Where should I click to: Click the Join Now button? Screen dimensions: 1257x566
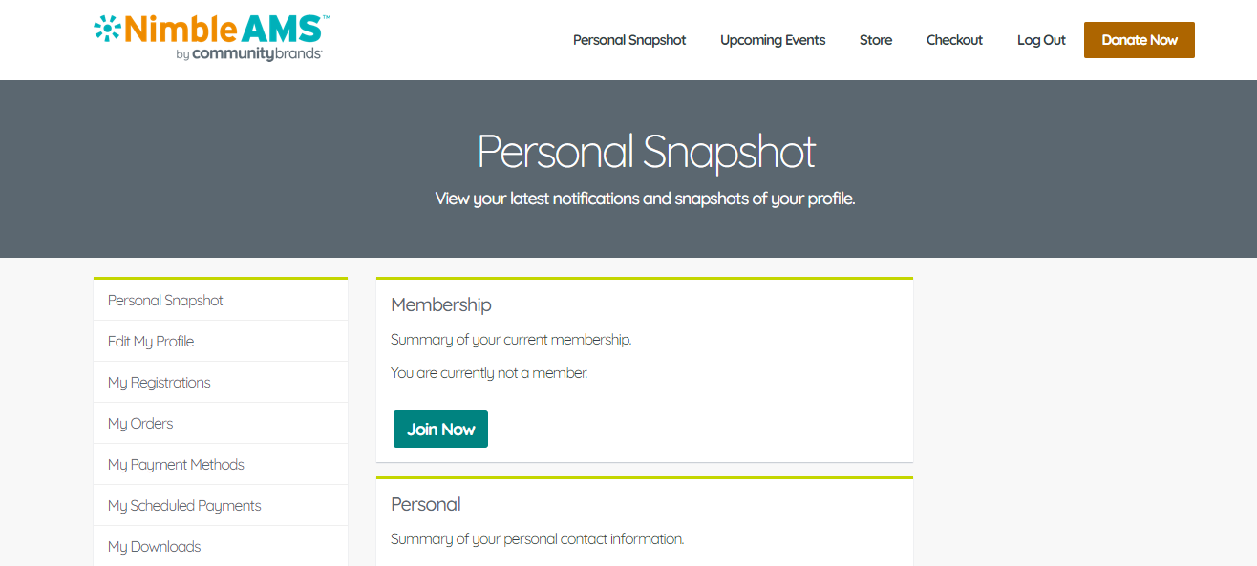[440, 430]
